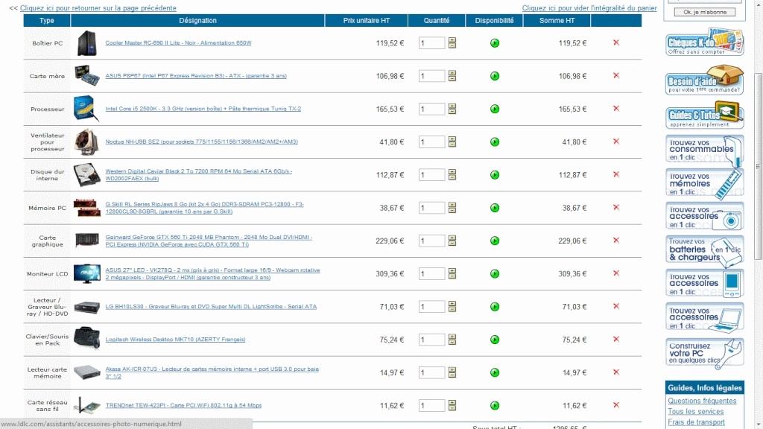Screen dimensions: 763x429
Task: Click availability icon for Cooler Master case
Action: 495,43
